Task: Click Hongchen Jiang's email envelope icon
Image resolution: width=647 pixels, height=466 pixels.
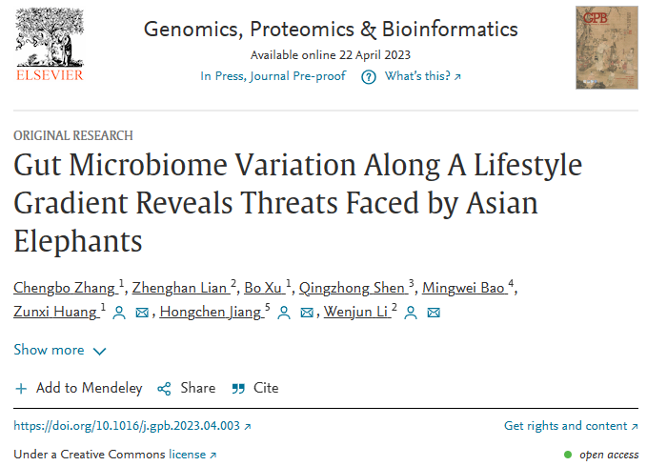Action: pyautogui.click(x=307, y=313)
